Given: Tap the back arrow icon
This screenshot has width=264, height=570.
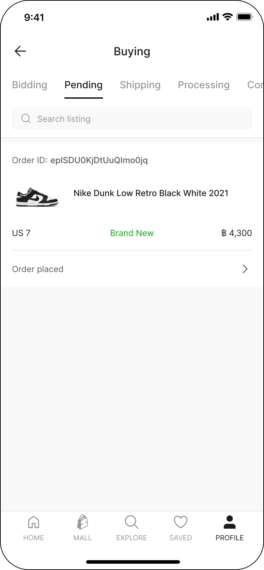Looking at the screenshot, I should (20, 51).
